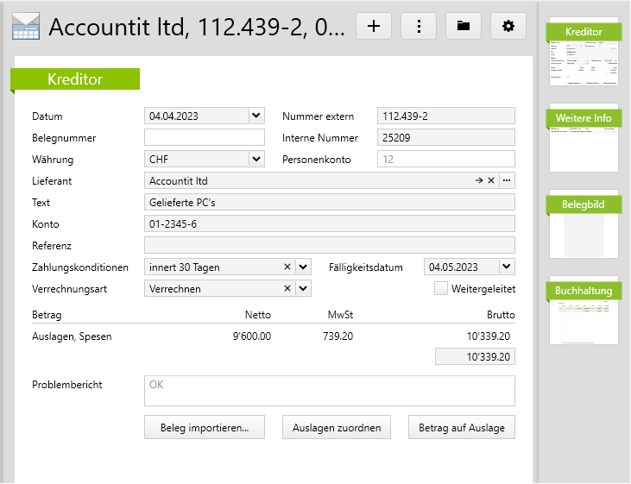
Task: Clear Zahlungskonditionen with the X icon
Action: (x=287, y=267)
